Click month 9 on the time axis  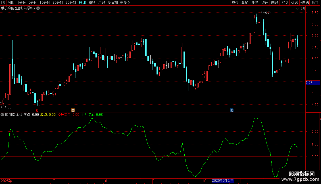click(x=153, y=181)
